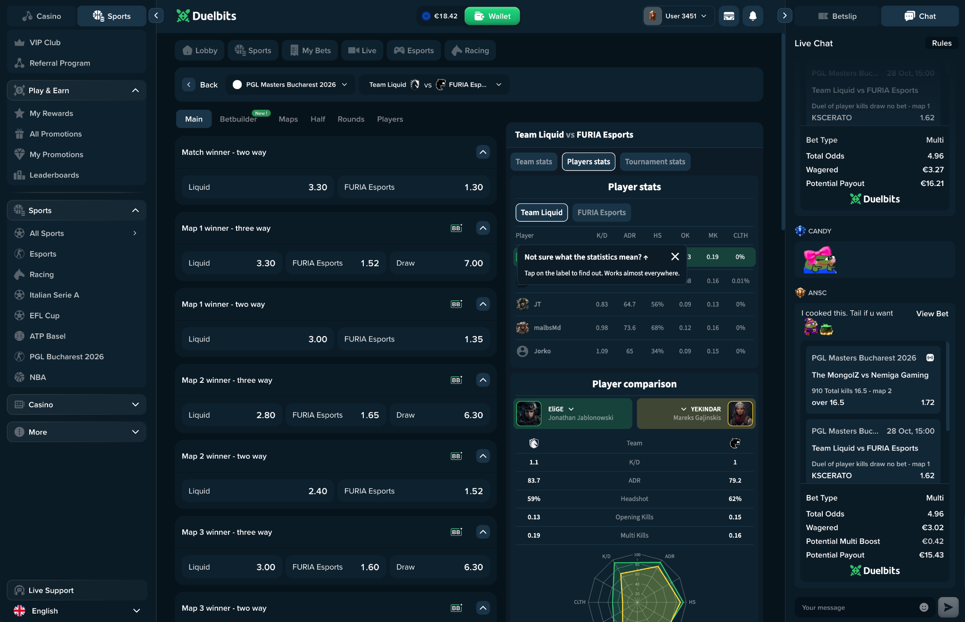Open the rewards chest icon in header
This screenshot has height=622, width=965.
[728, 16]
